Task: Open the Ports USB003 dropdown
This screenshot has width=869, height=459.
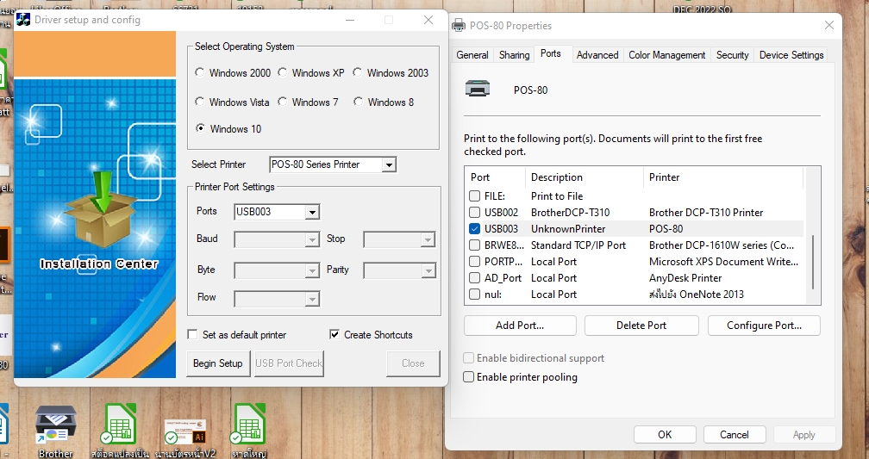Action: [x=312, y=212]
